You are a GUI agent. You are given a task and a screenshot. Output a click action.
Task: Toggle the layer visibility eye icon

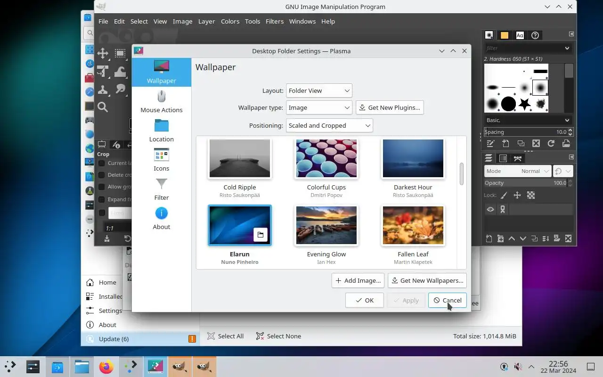[490, 209]
